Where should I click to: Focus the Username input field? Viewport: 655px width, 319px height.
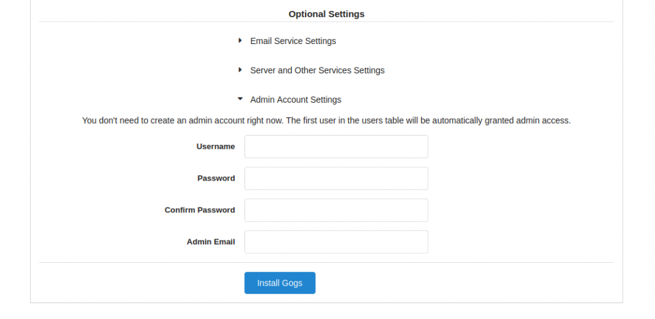click(x=336, y=147)
